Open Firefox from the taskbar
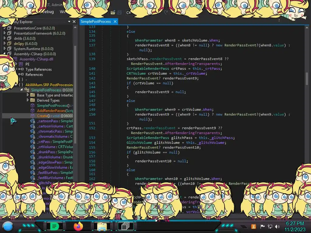This screenshot has height=233, width=311. (x=78, y=226)
